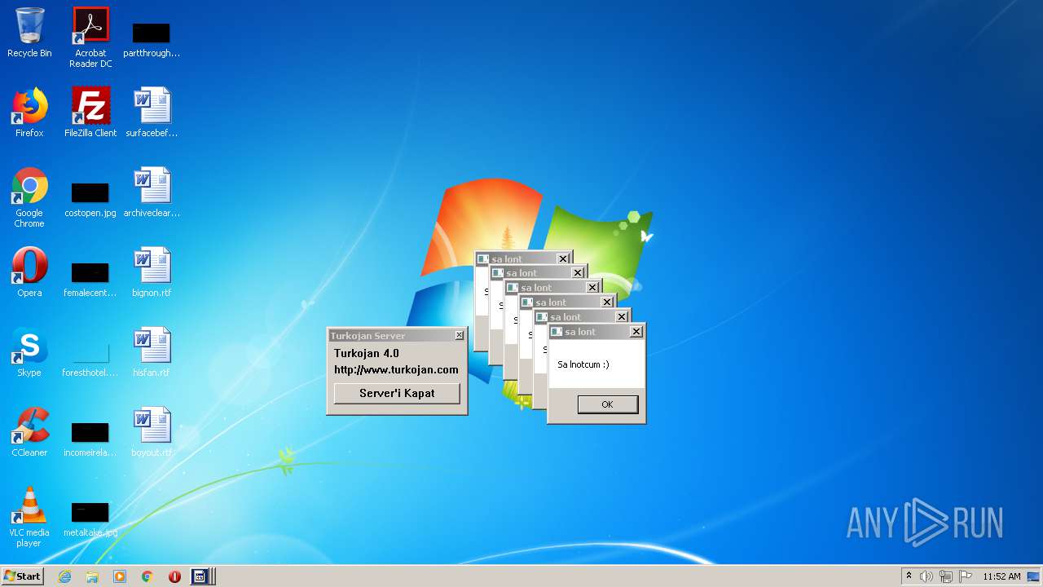This screenshot has width=1043, height=587.
Task: Select VLC media player shortcut
Action: 29,518
